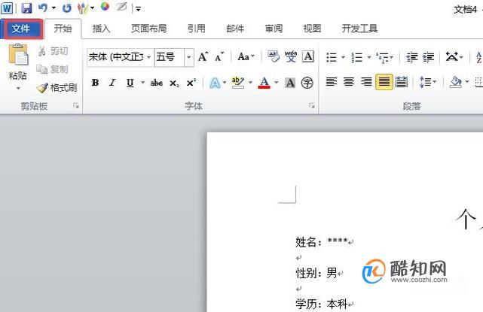483x312 pixels.
Task: Toggle subscript formatting
Action: coord(174,83)
